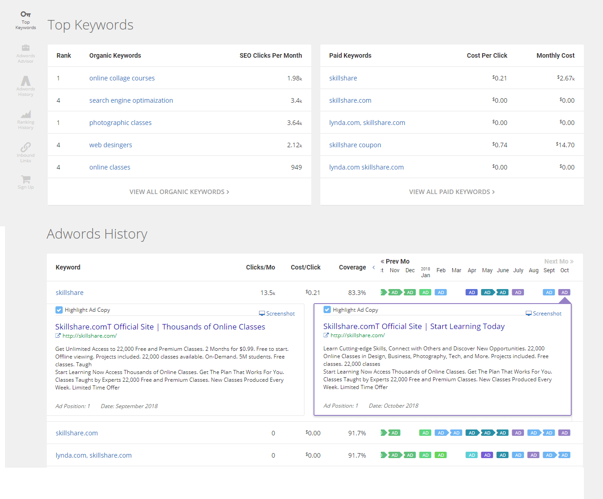Click 'SEO Clicks Per Month' column header
The width and height of the screenshot is (603, 499).
271,55
